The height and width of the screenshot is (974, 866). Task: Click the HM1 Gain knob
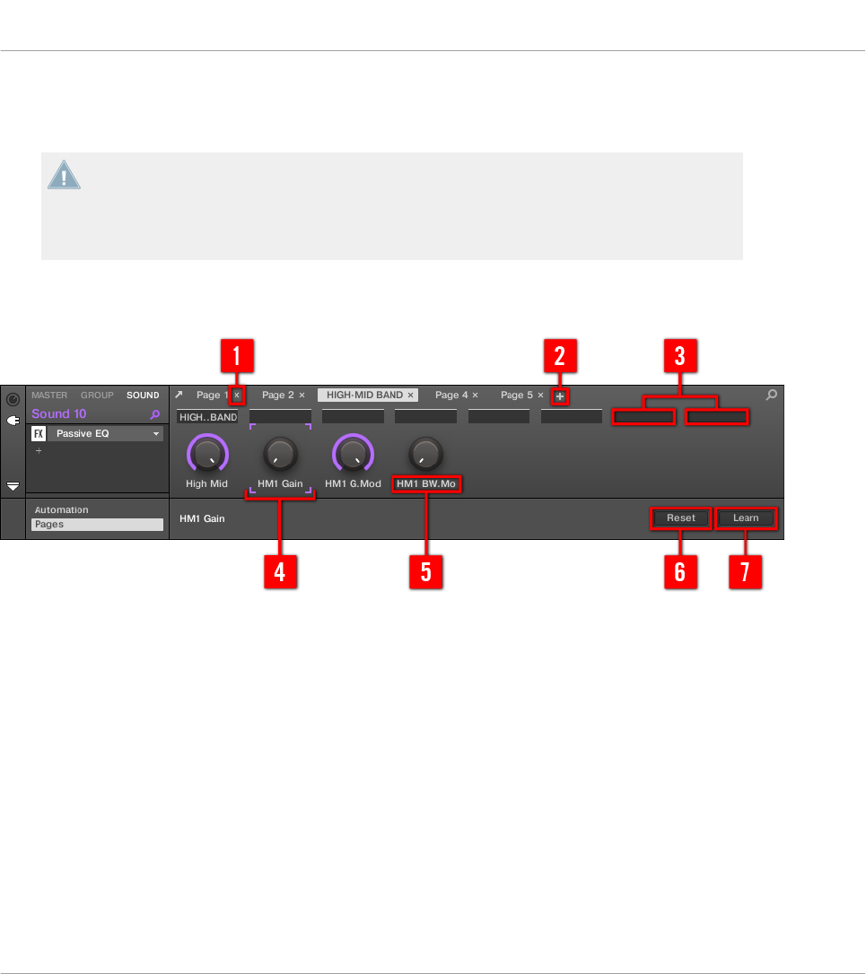(x=280, y=454)
